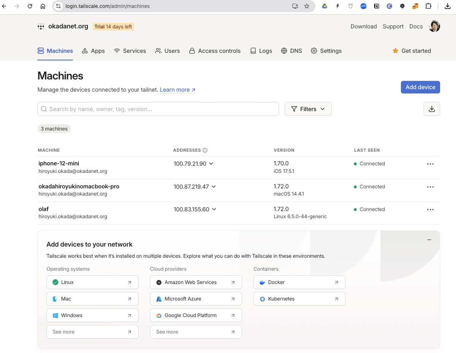Bookmark this page with the star icon
The image size is (456, 353).
click(307, 6)
